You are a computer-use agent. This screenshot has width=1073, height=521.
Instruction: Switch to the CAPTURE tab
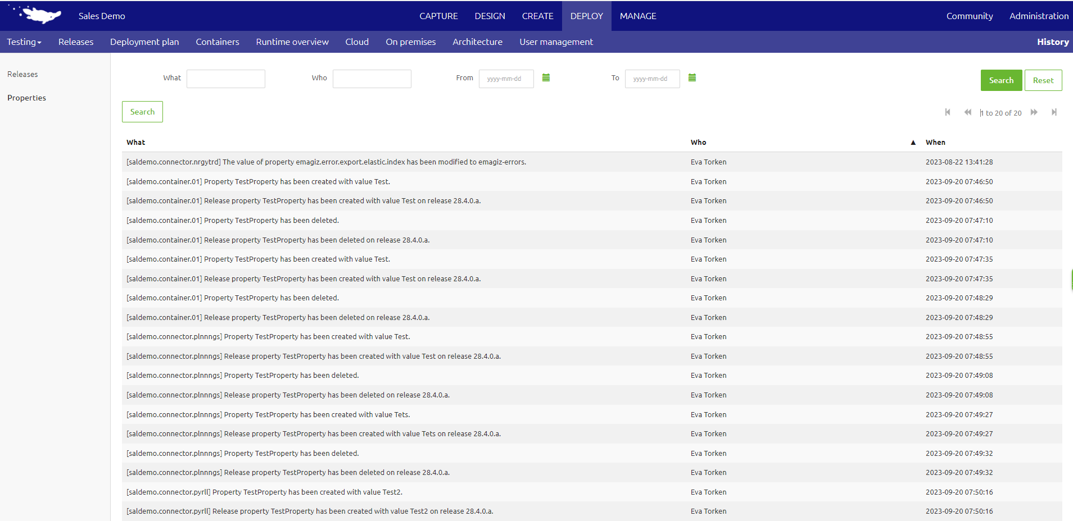tap(438, 16)
